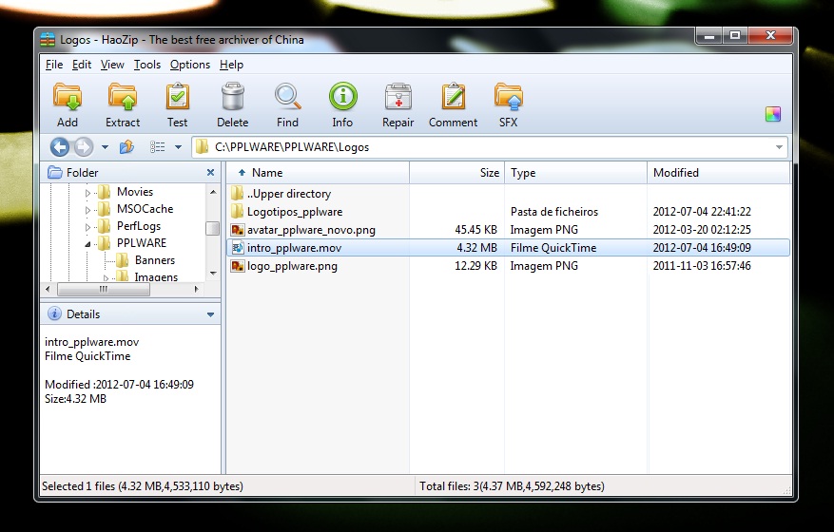Open the Options menu
834x532 pixels.
[x=190, y=65]
